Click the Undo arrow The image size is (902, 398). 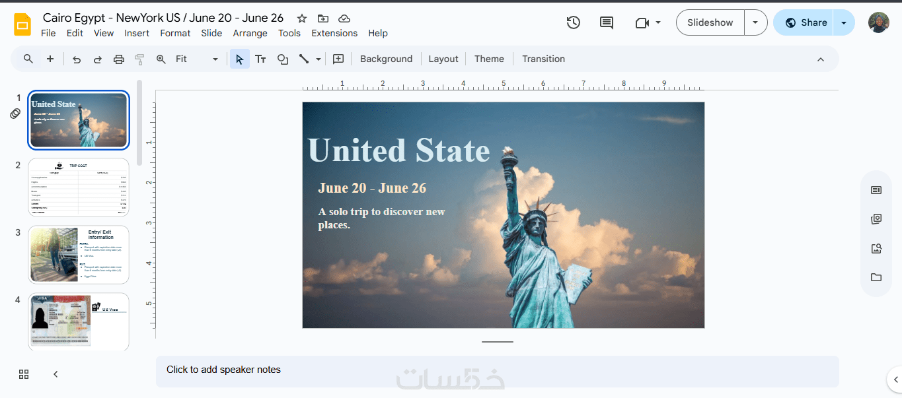77,59
